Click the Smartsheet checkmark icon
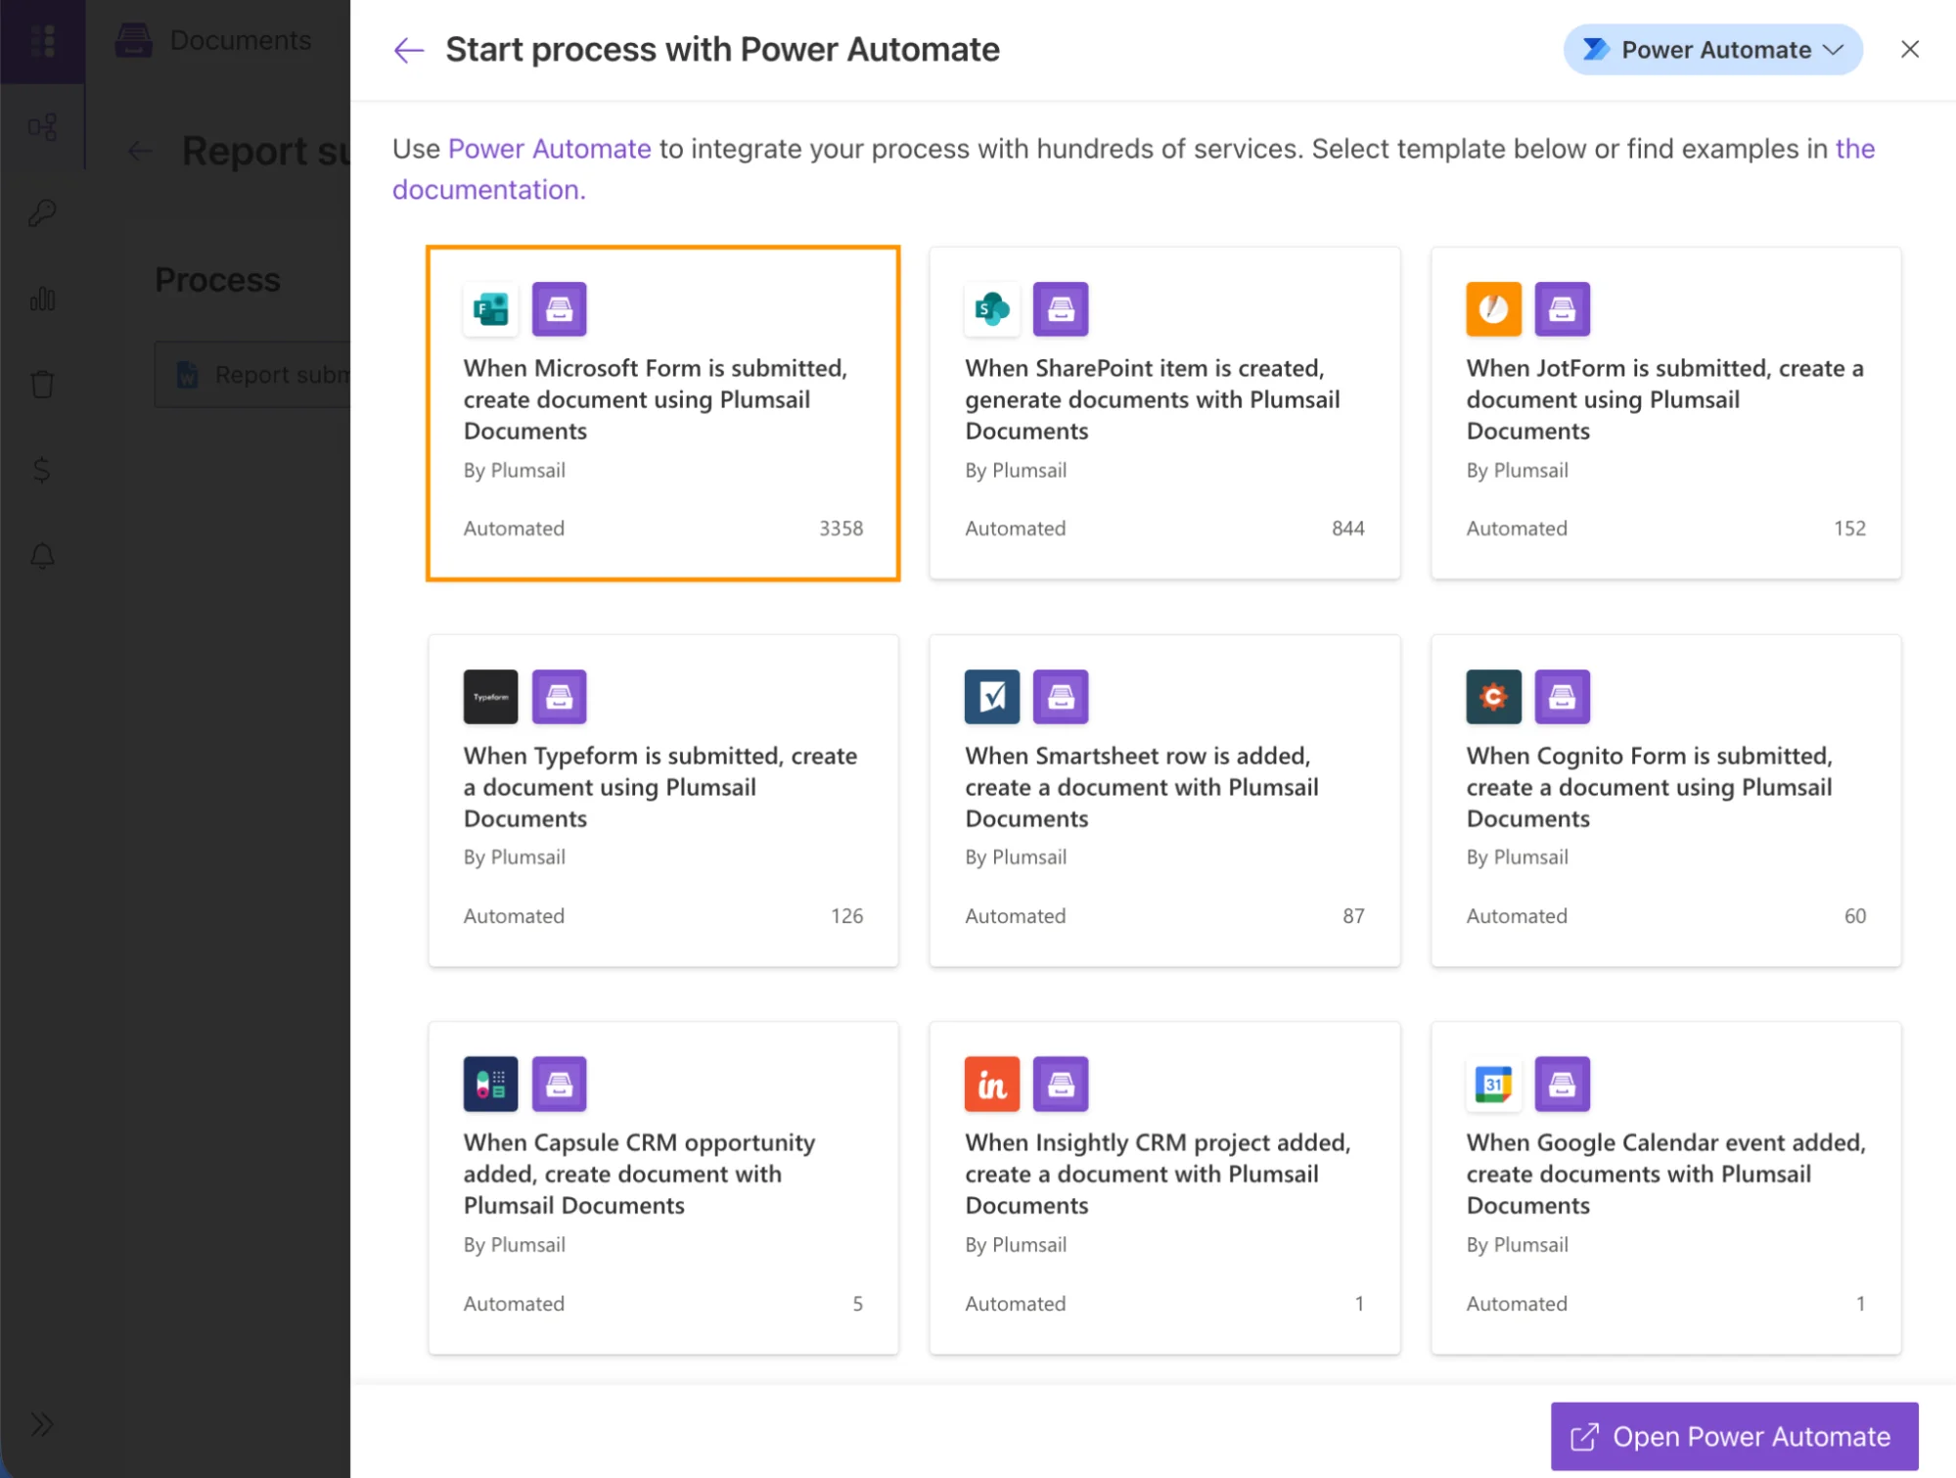The image size is (1956, 1478). point(992,697)
